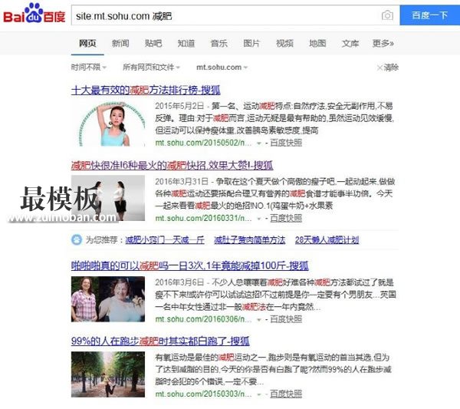Image resolution: width=460 pixels, height=409 pixels.
Task: Click 清除 to clear filters
Action: (x=388, y=68)
